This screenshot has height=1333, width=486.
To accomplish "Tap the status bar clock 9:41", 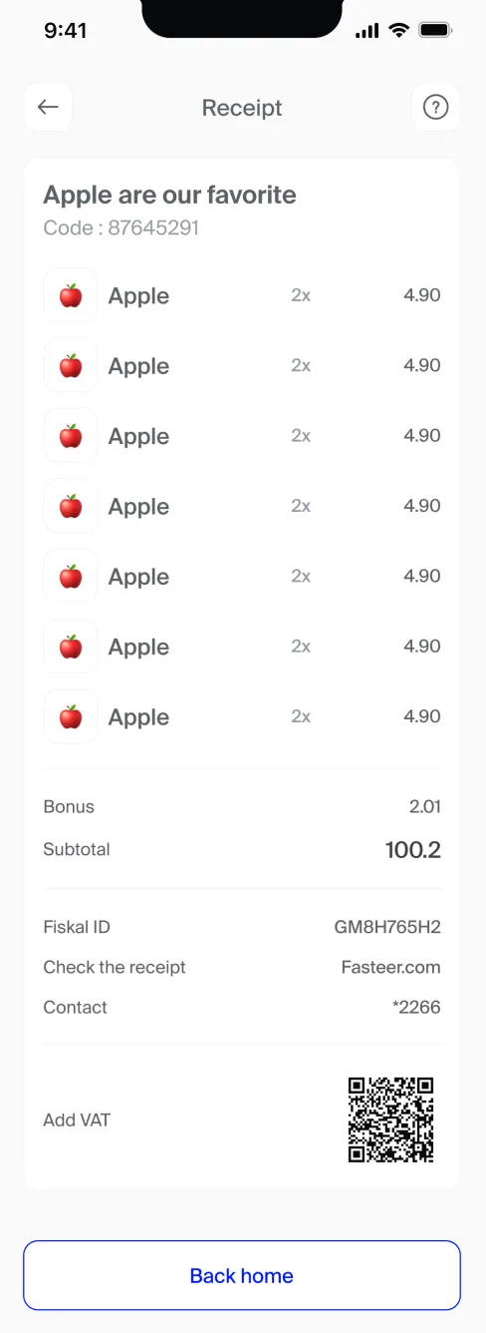I will pyautogui.click(x=66, y=31).
